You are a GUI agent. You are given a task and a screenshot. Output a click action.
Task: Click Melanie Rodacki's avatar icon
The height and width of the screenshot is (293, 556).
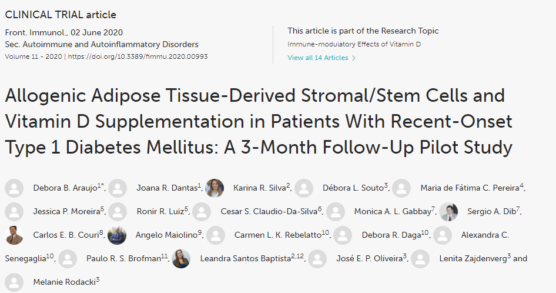pyautogui.click(x=14, y=282)
